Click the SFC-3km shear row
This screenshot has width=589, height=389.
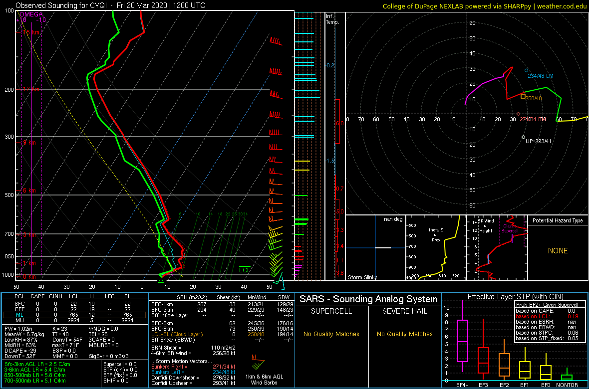(x=222, y=309)
